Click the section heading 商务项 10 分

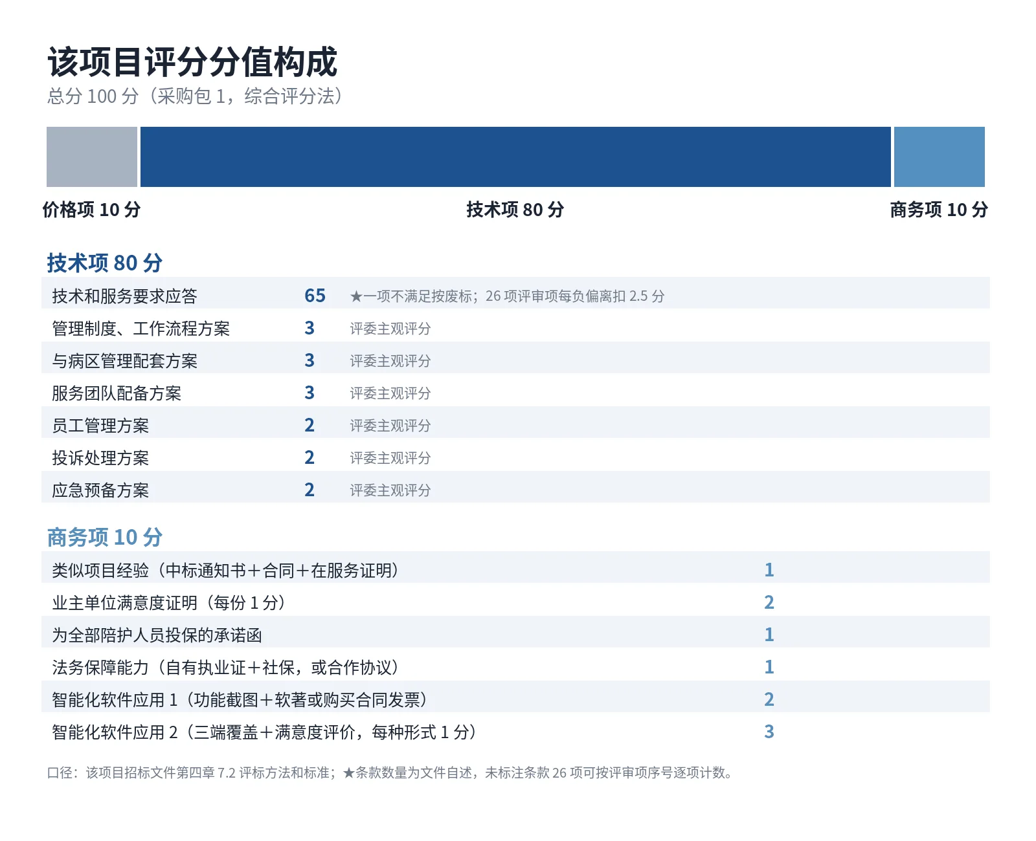105,537
